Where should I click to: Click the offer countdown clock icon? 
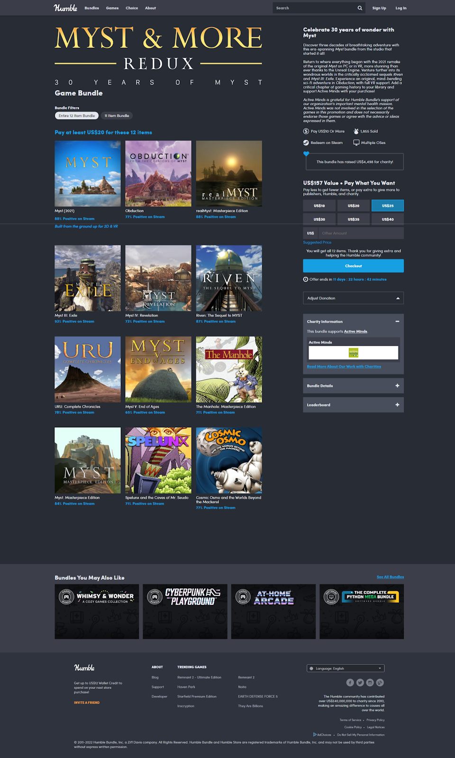[306, 279]
